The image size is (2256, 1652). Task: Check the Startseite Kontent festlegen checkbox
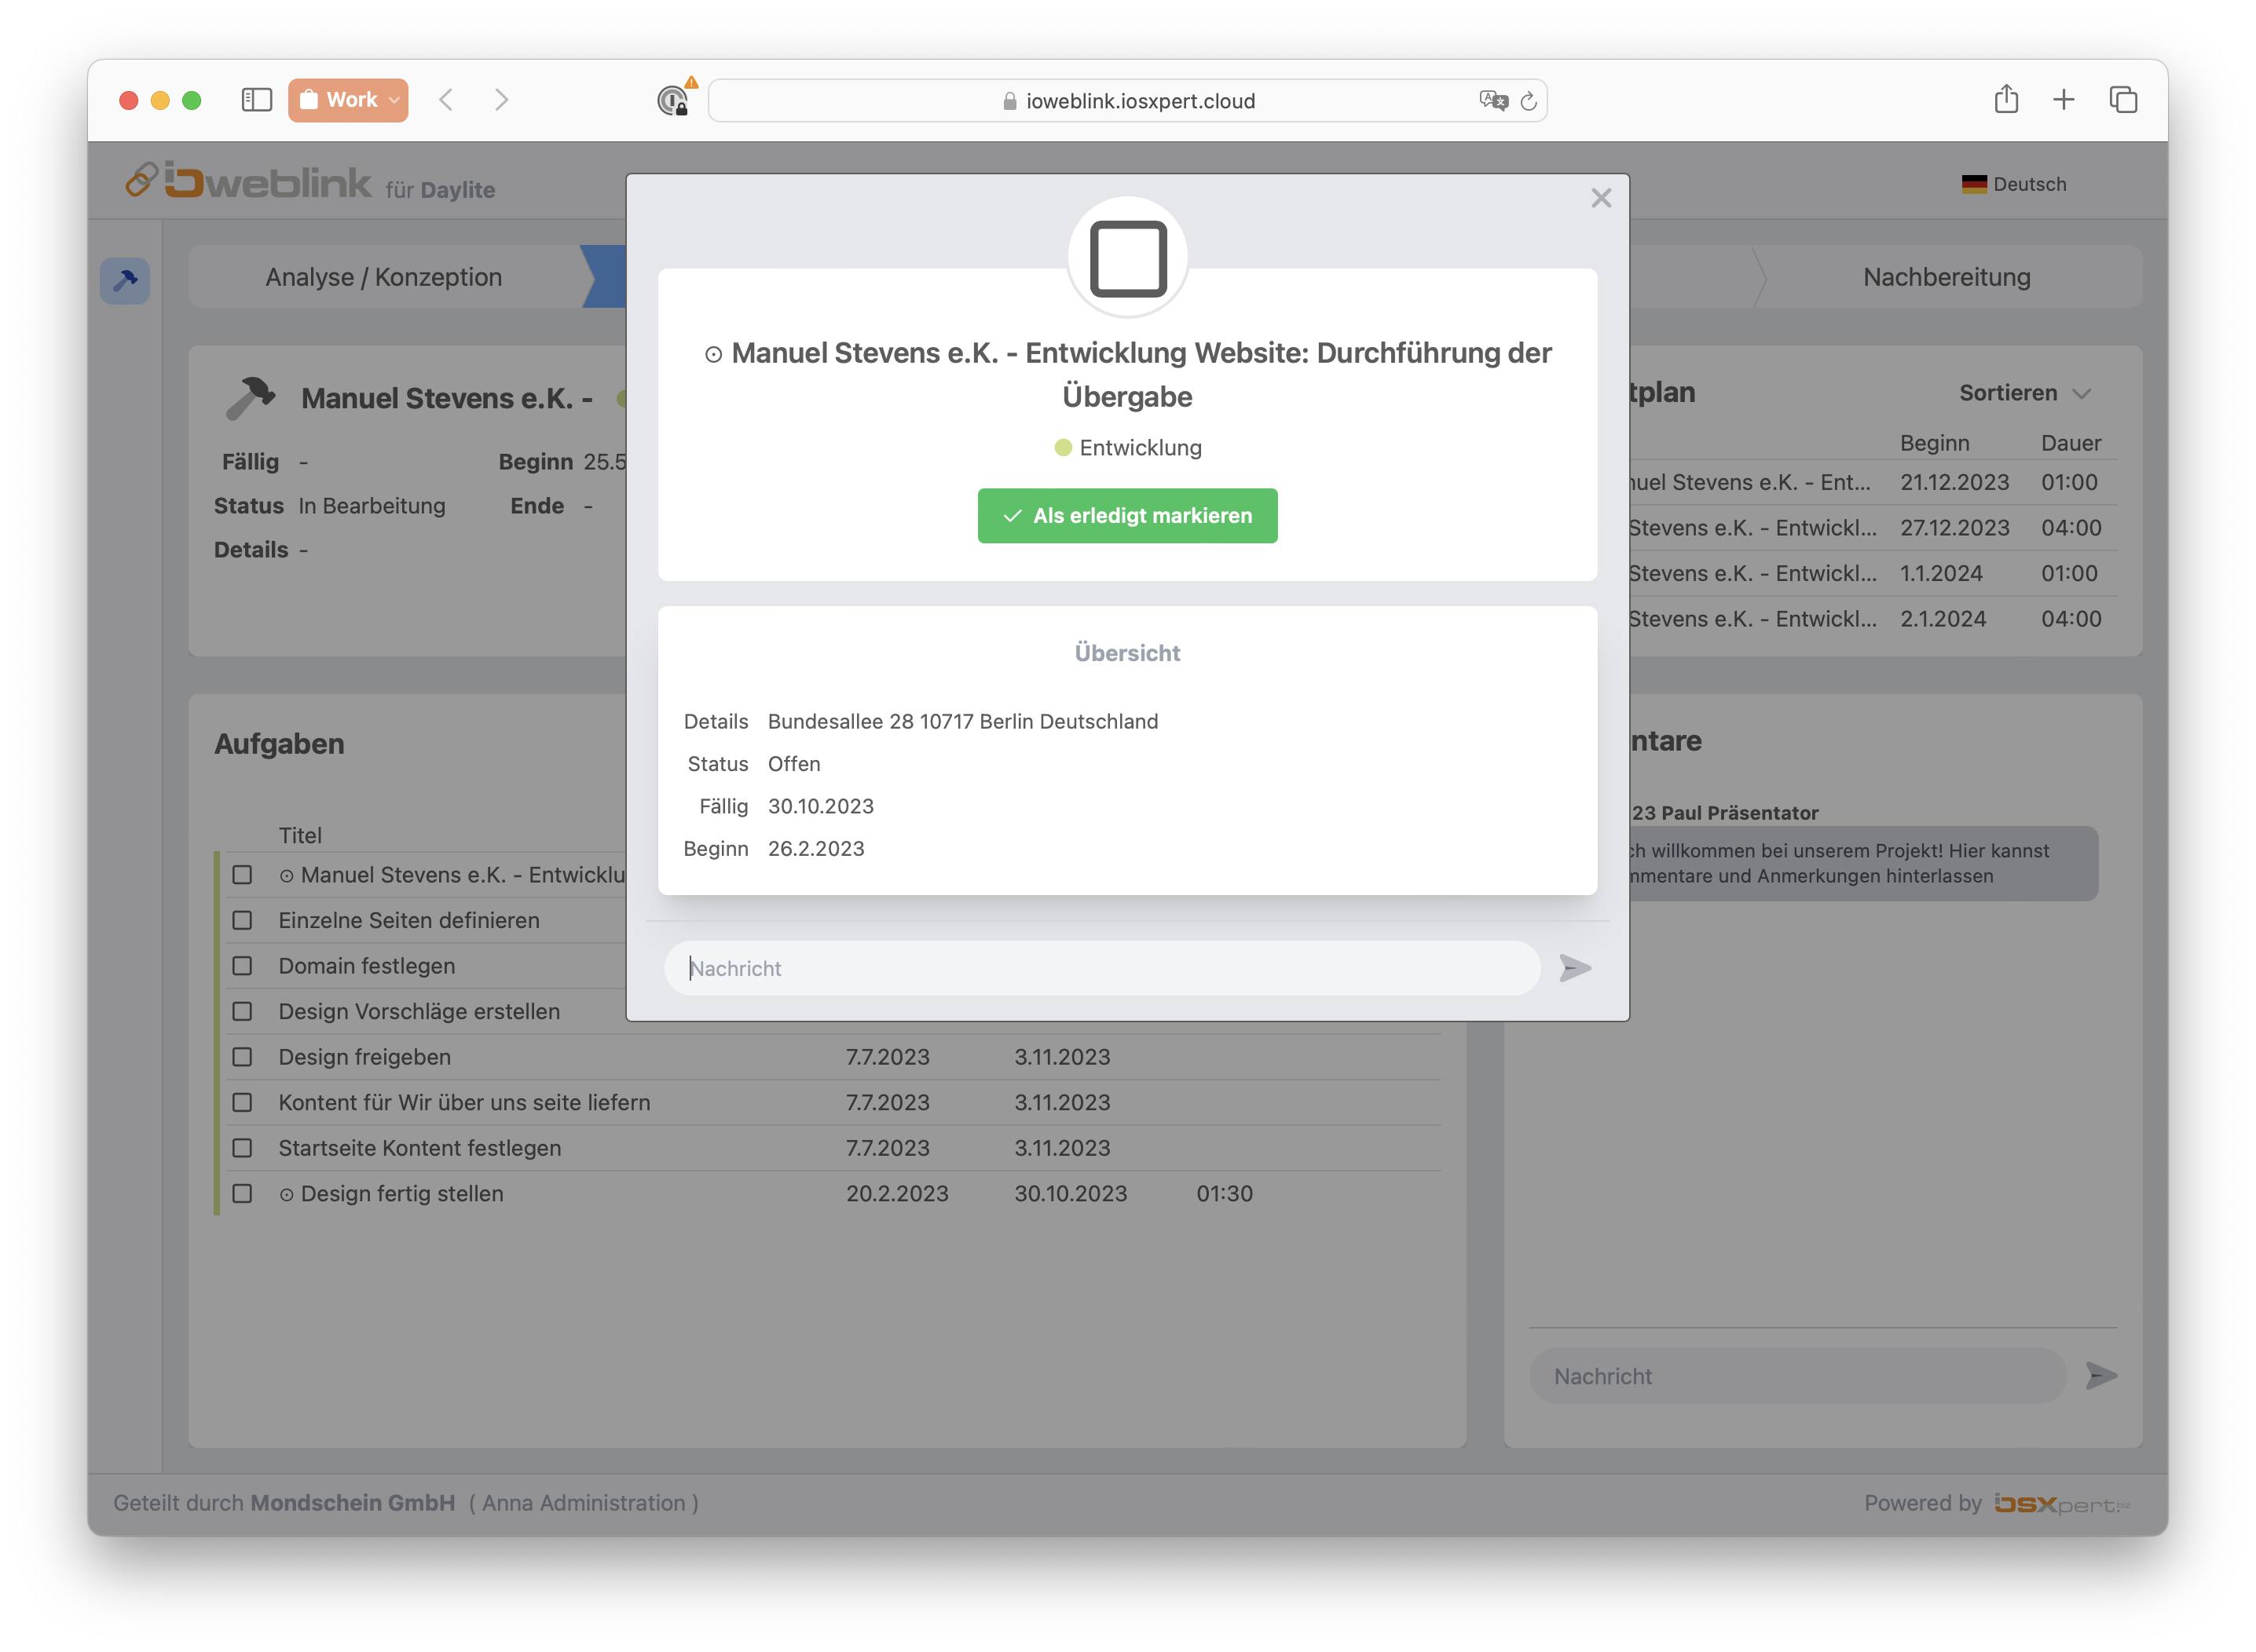(242, 1148)
